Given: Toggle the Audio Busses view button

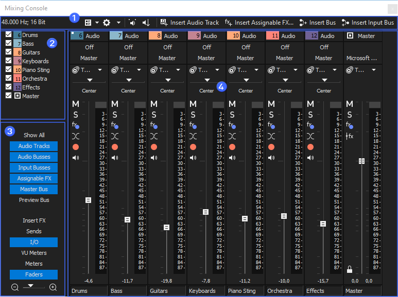Looking at the screenshot, I should click(34, 157).
